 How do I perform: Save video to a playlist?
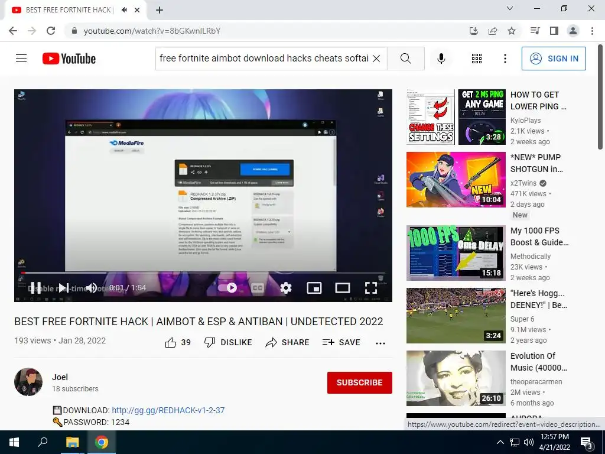(x=341, y=342)
